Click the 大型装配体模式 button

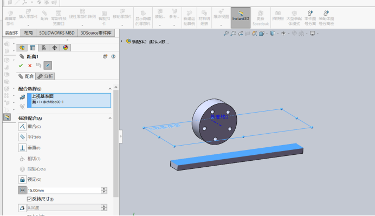point(294,18)
